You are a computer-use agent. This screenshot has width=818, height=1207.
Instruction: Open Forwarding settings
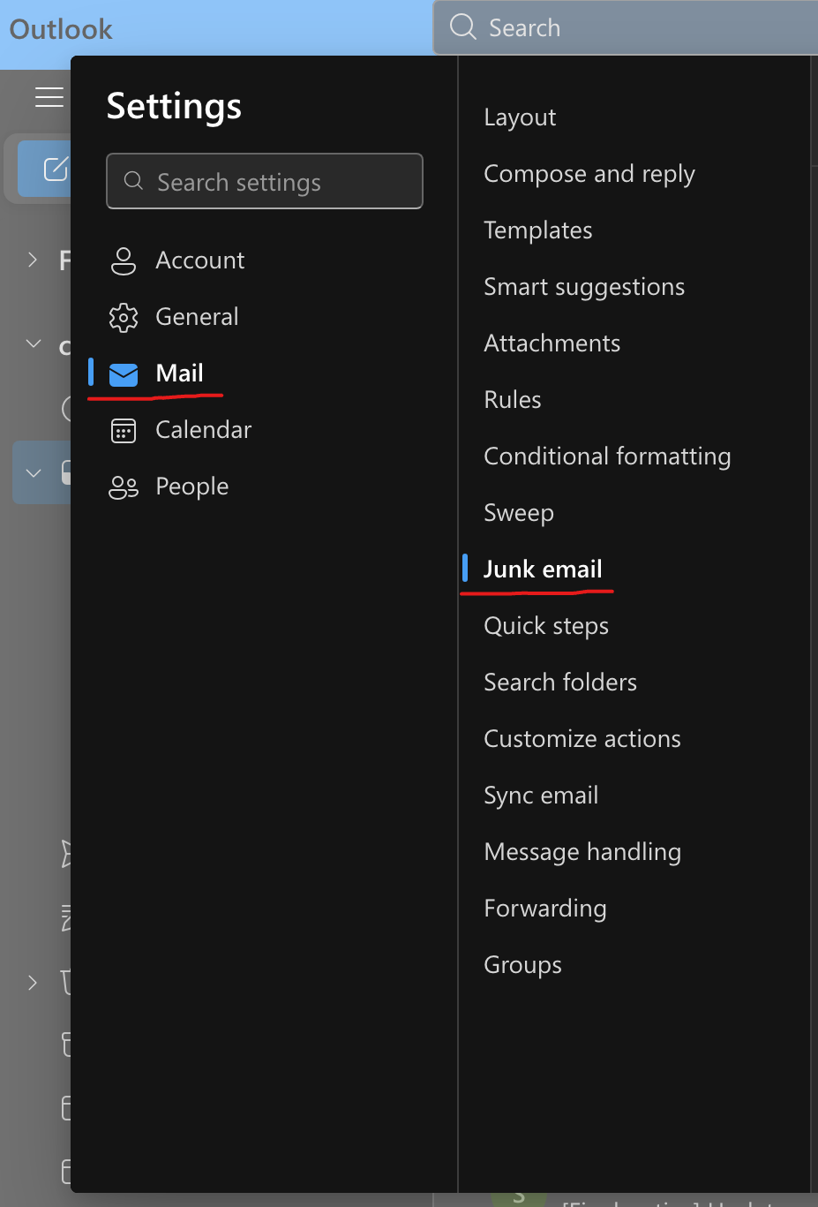pos(545,909)
